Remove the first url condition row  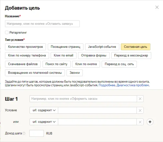140,110
